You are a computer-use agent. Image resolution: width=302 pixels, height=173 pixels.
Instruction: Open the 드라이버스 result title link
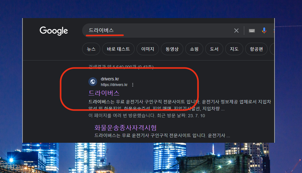click(104, 93)
